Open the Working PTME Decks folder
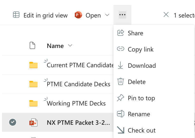195x138 pixels. (x=76, y=103)
